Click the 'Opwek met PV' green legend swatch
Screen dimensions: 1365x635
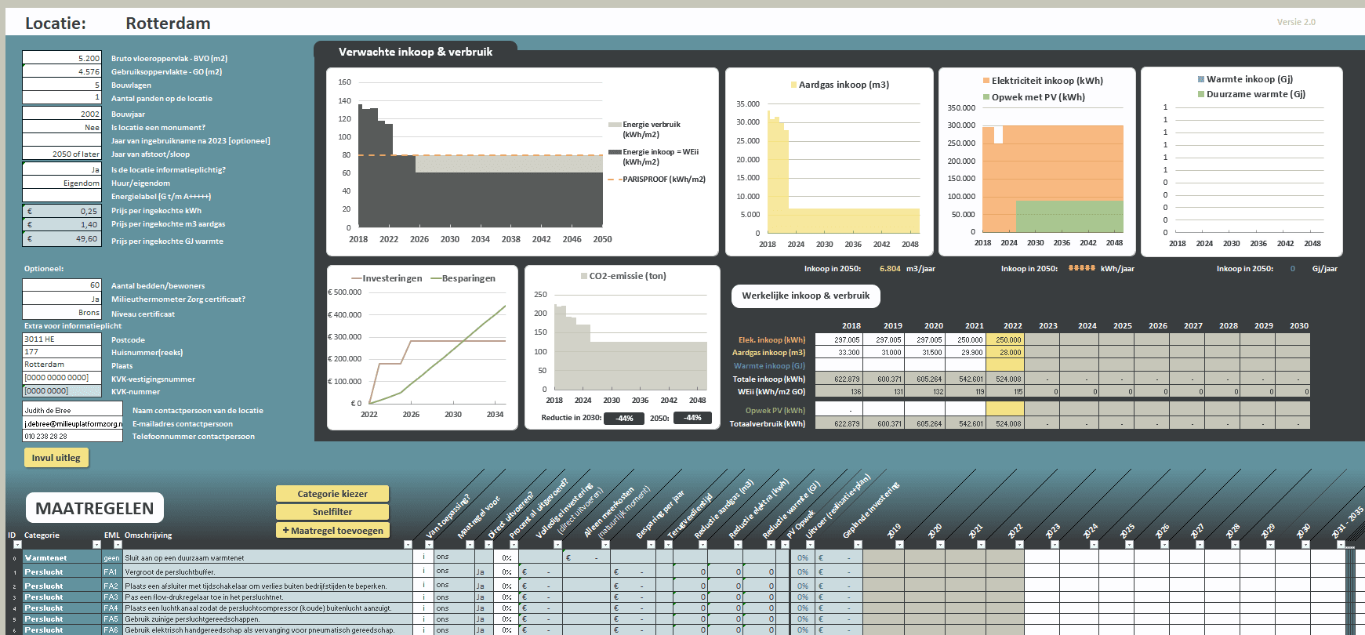pyautogui.click(x=986, y=97)
